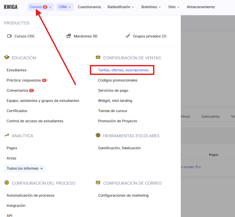Collapse the Cursos dropdown menu
The image size is (235, 217).
tap(41, 7)
